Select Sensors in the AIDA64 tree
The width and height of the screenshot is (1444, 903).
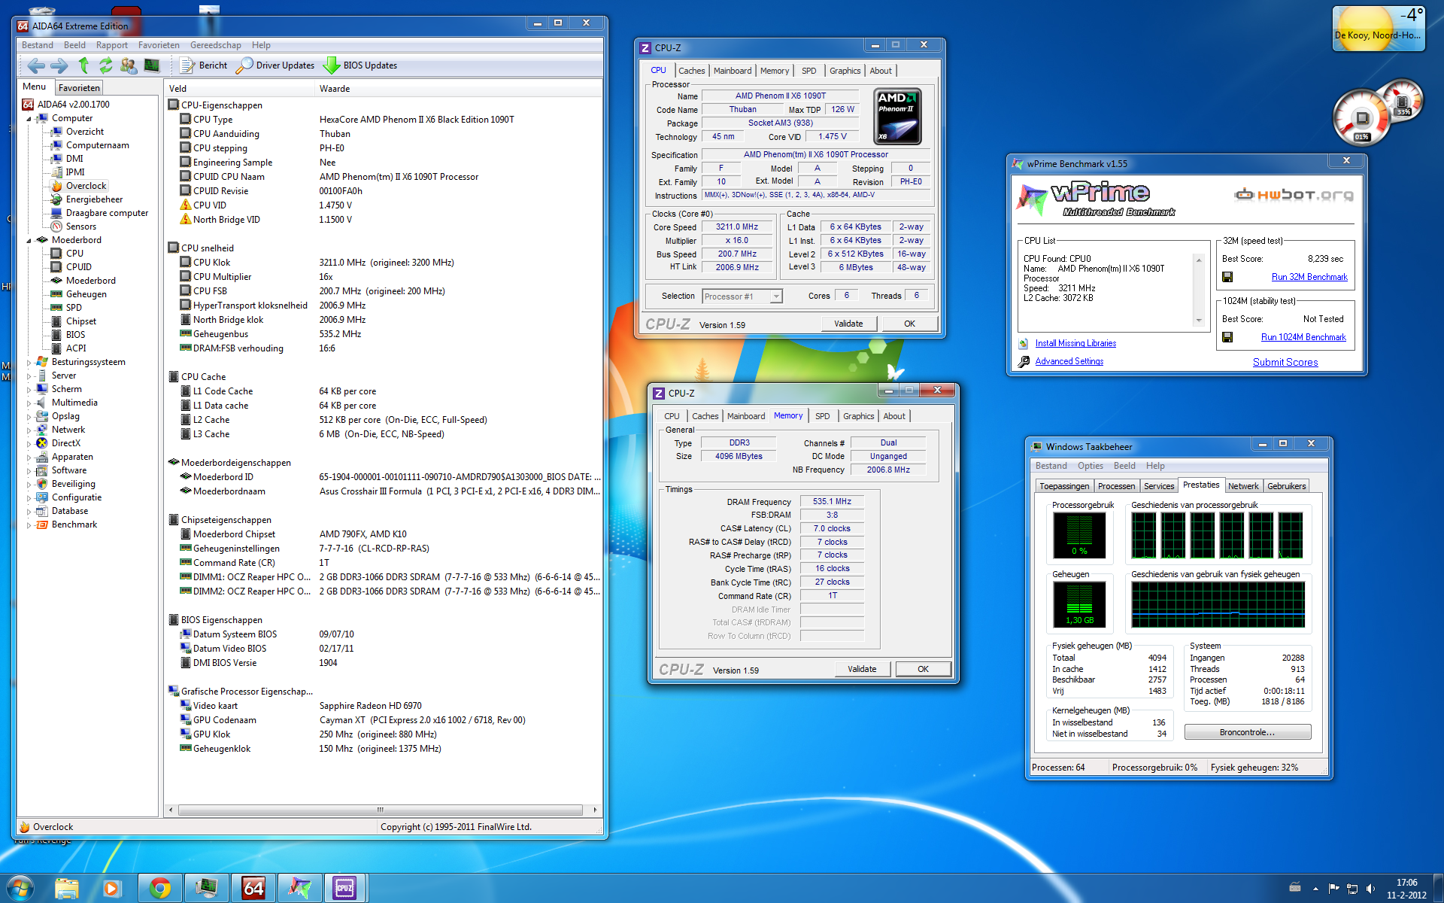click(74, 227)
